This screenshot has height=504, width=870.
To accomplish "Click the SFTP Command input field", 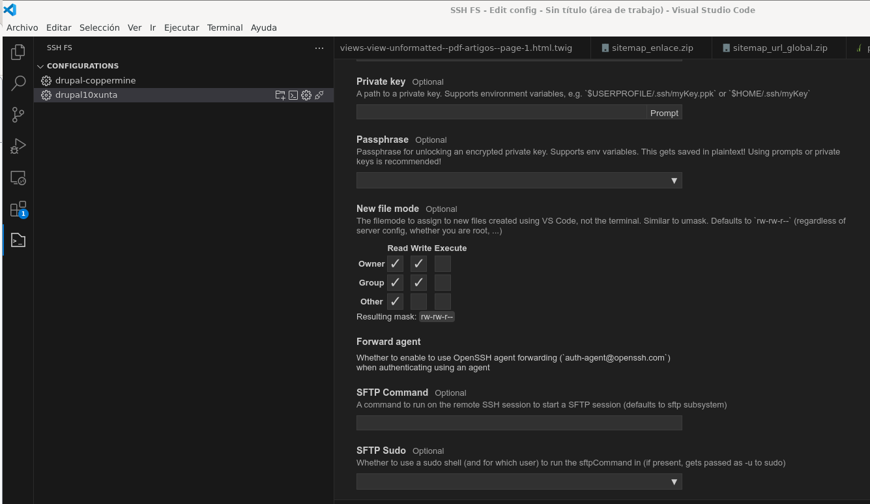I will pyautogui.click(x=519, y=423).
